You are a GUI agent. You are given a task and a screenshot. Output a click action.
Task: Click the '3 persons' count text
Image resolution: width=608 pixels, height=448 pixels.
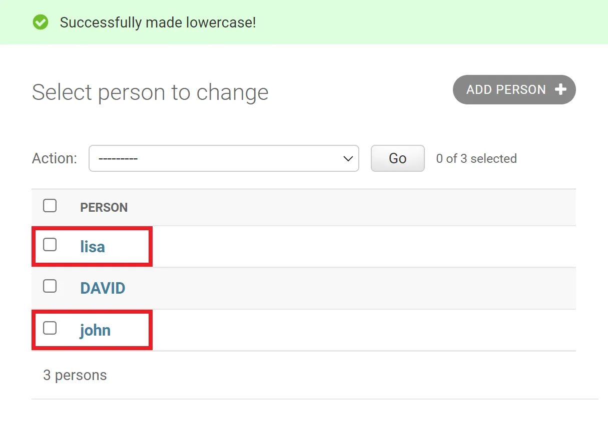75,375
